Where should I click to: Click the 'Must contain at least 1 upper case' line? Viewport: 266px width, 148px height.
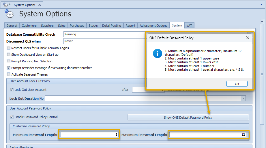click(192, 58)
